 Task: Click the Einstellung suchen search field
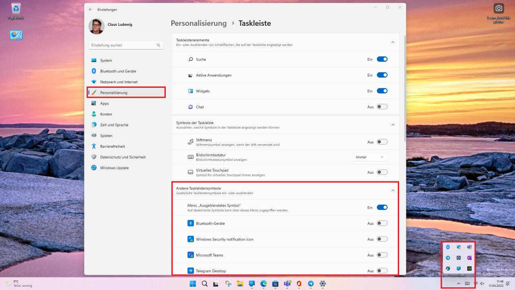[x=126, y=45]
